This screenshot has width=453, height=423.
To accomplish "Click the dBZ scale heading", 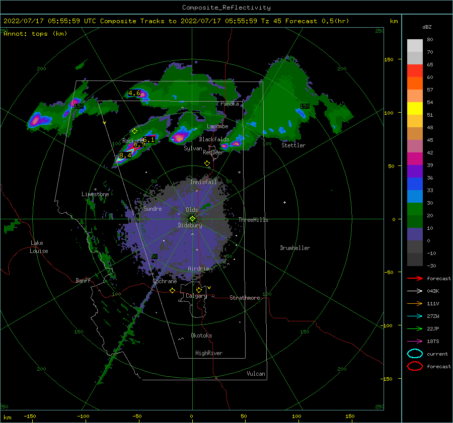I will tap(427, 27).
